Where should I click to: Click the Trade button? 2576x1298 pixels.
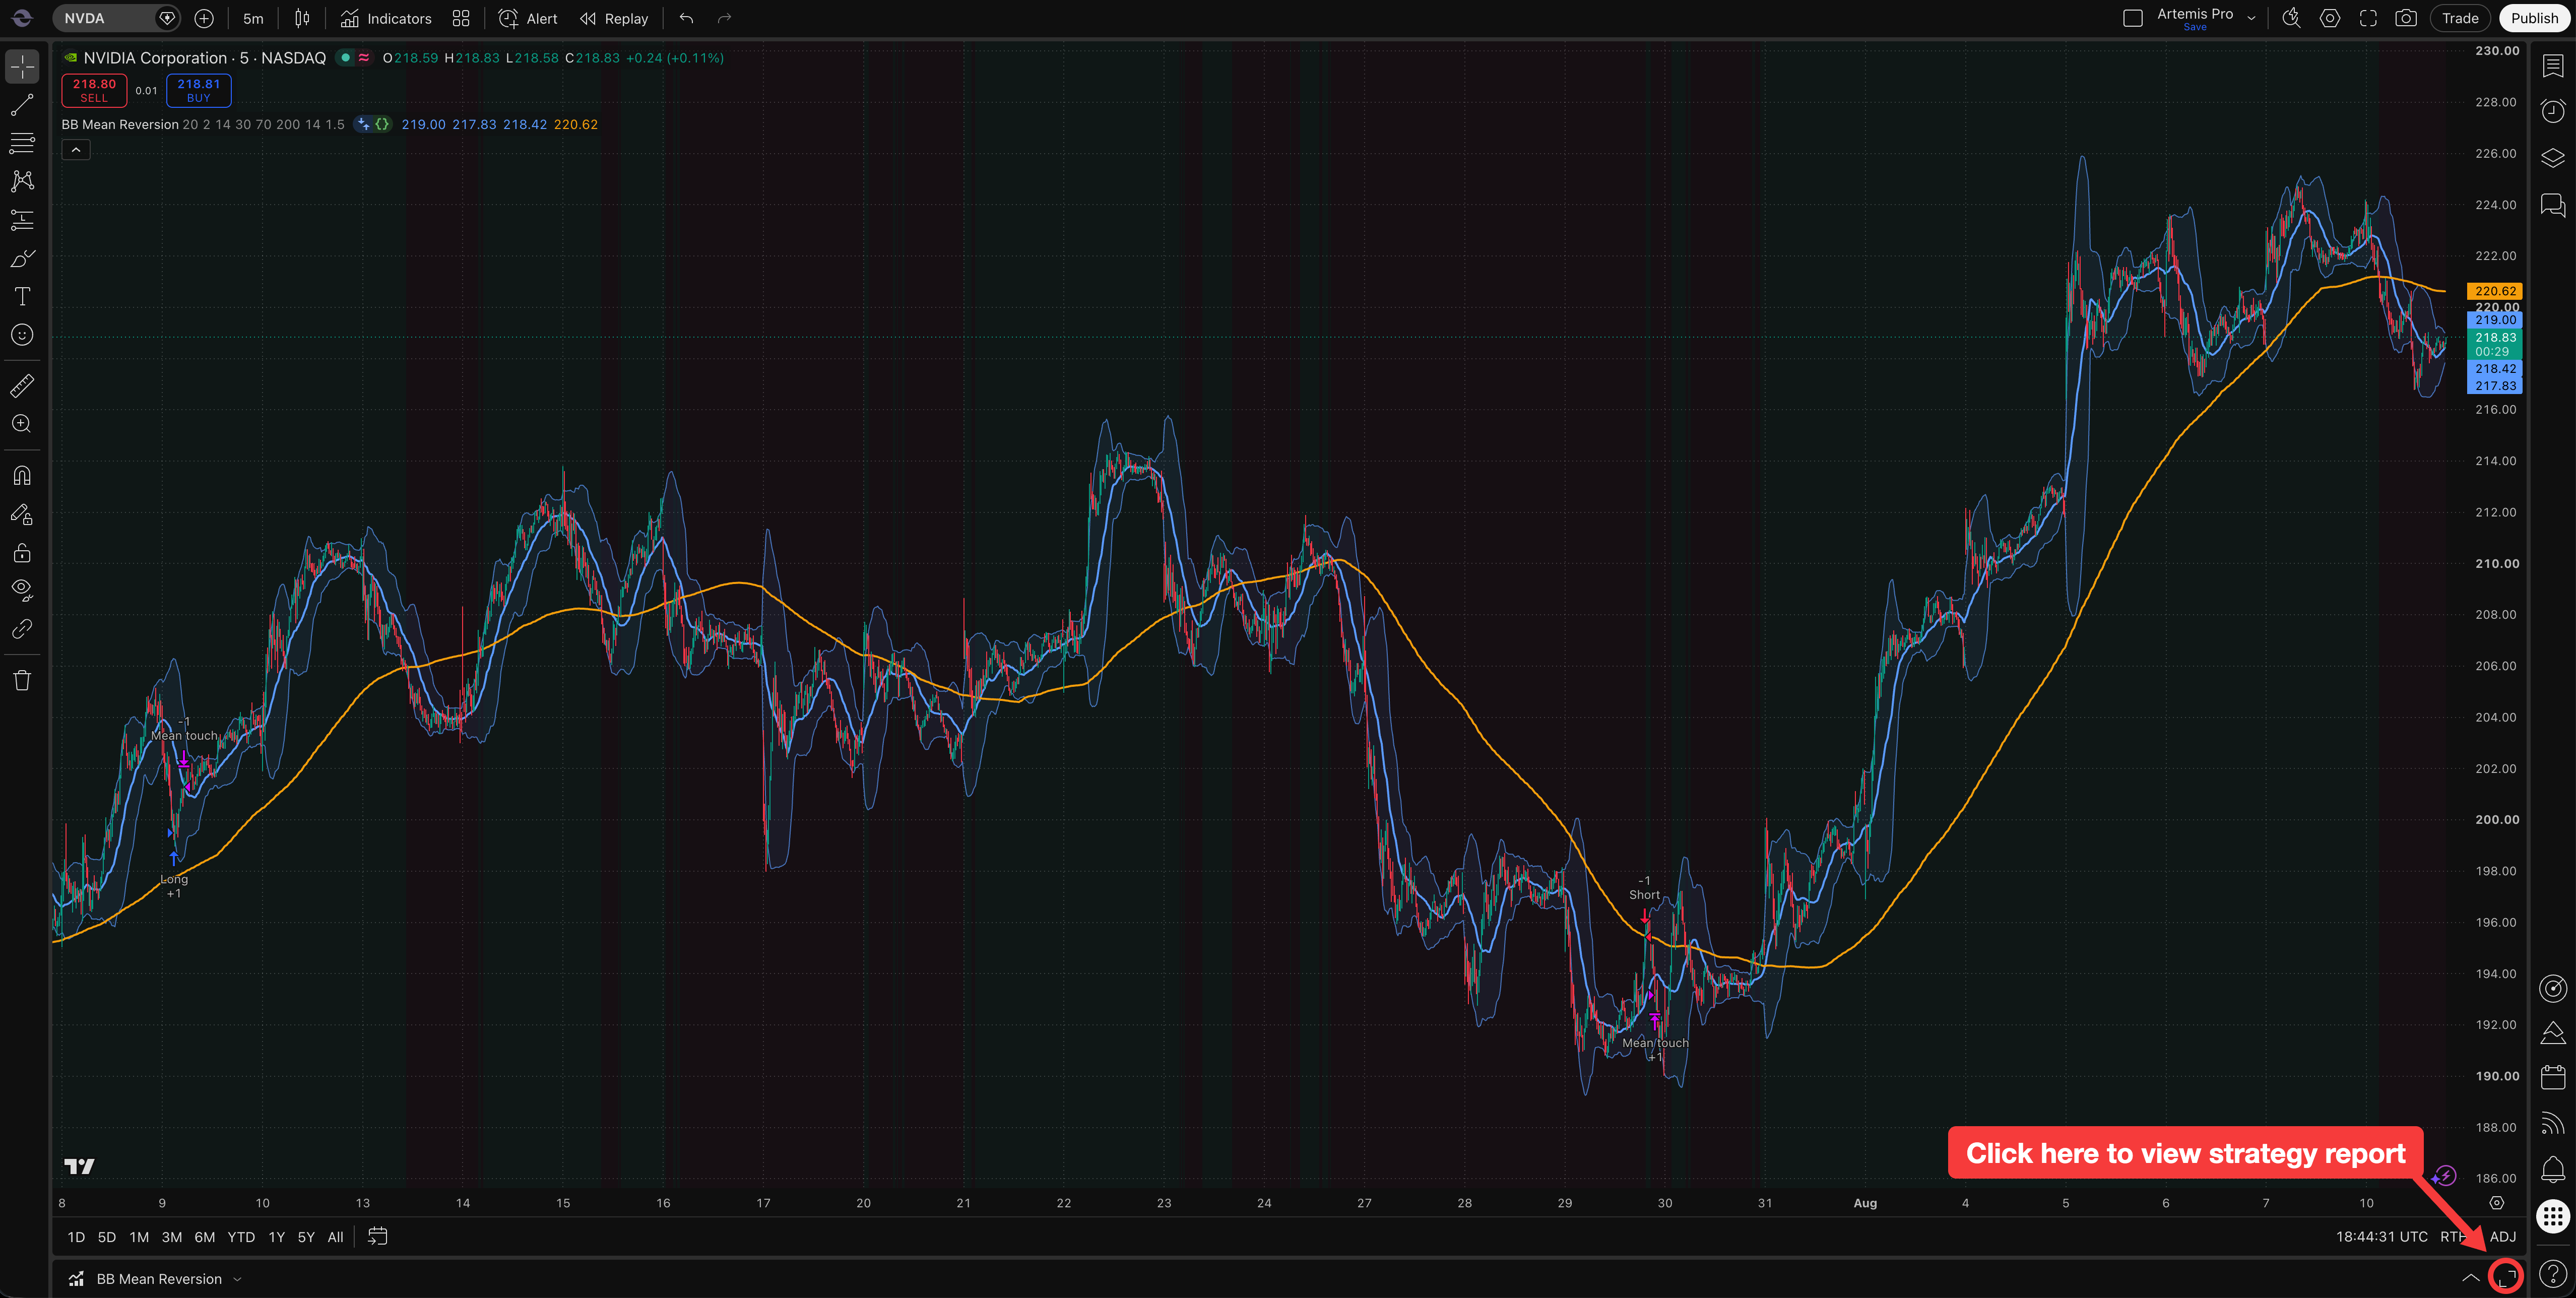pos(2460,18)
